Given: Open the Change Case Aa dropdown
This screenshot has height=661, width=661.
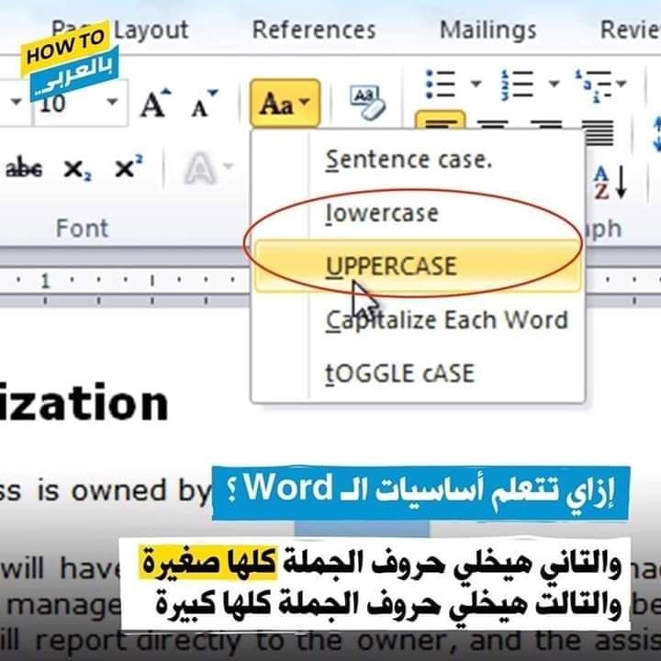Looking at the screenshot, I should (x=284, y=104).
